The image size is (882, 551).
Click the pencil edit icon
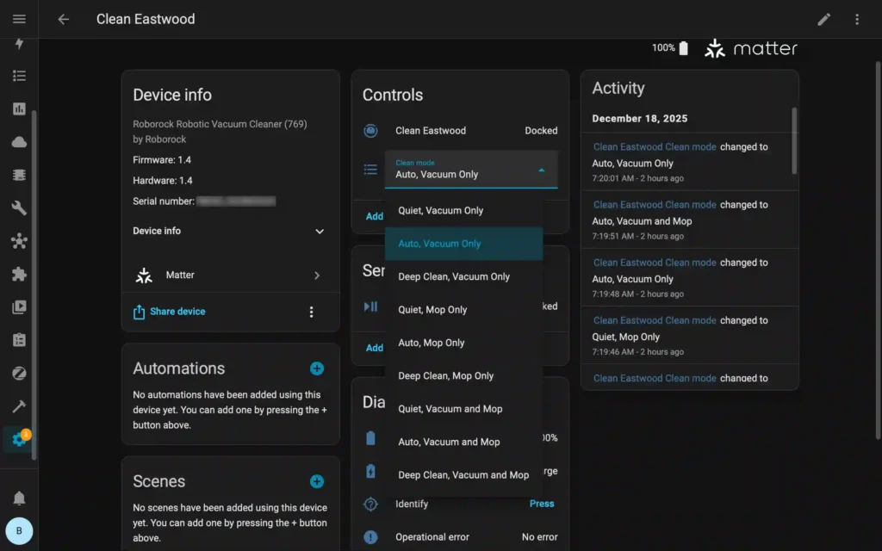(824, 19)
